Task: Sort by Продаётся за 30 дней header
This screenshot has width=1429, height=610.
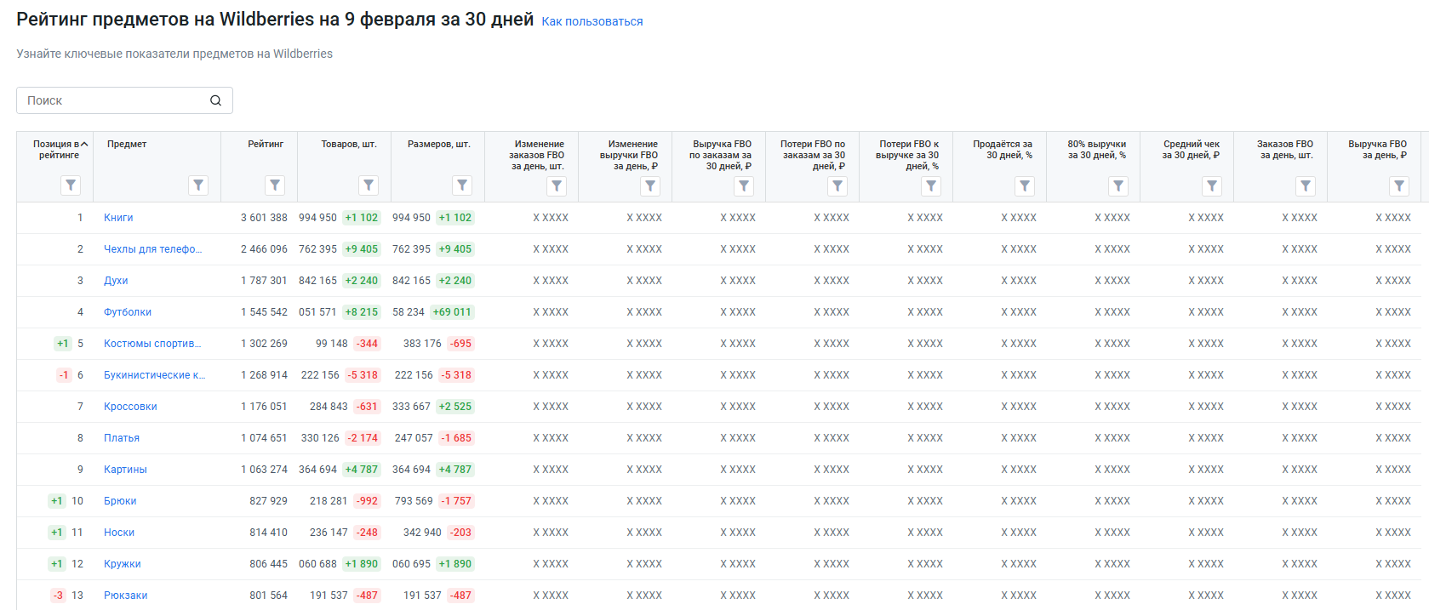Action: 1003,150
